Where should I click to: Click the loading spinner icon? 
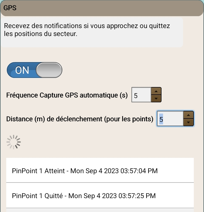tap(14, 142)
